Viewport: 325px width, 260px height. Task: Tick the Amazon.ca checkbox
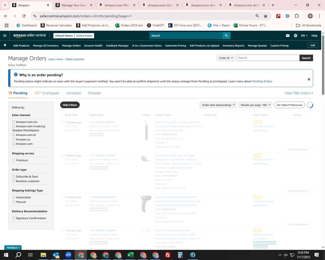click(x=14, y=139)
